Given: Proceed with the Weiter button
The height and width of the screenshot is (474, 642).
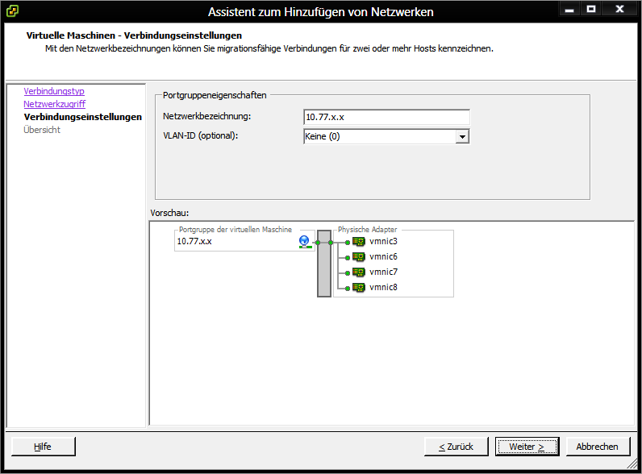Looking at the screenshot, I should 527,447.
